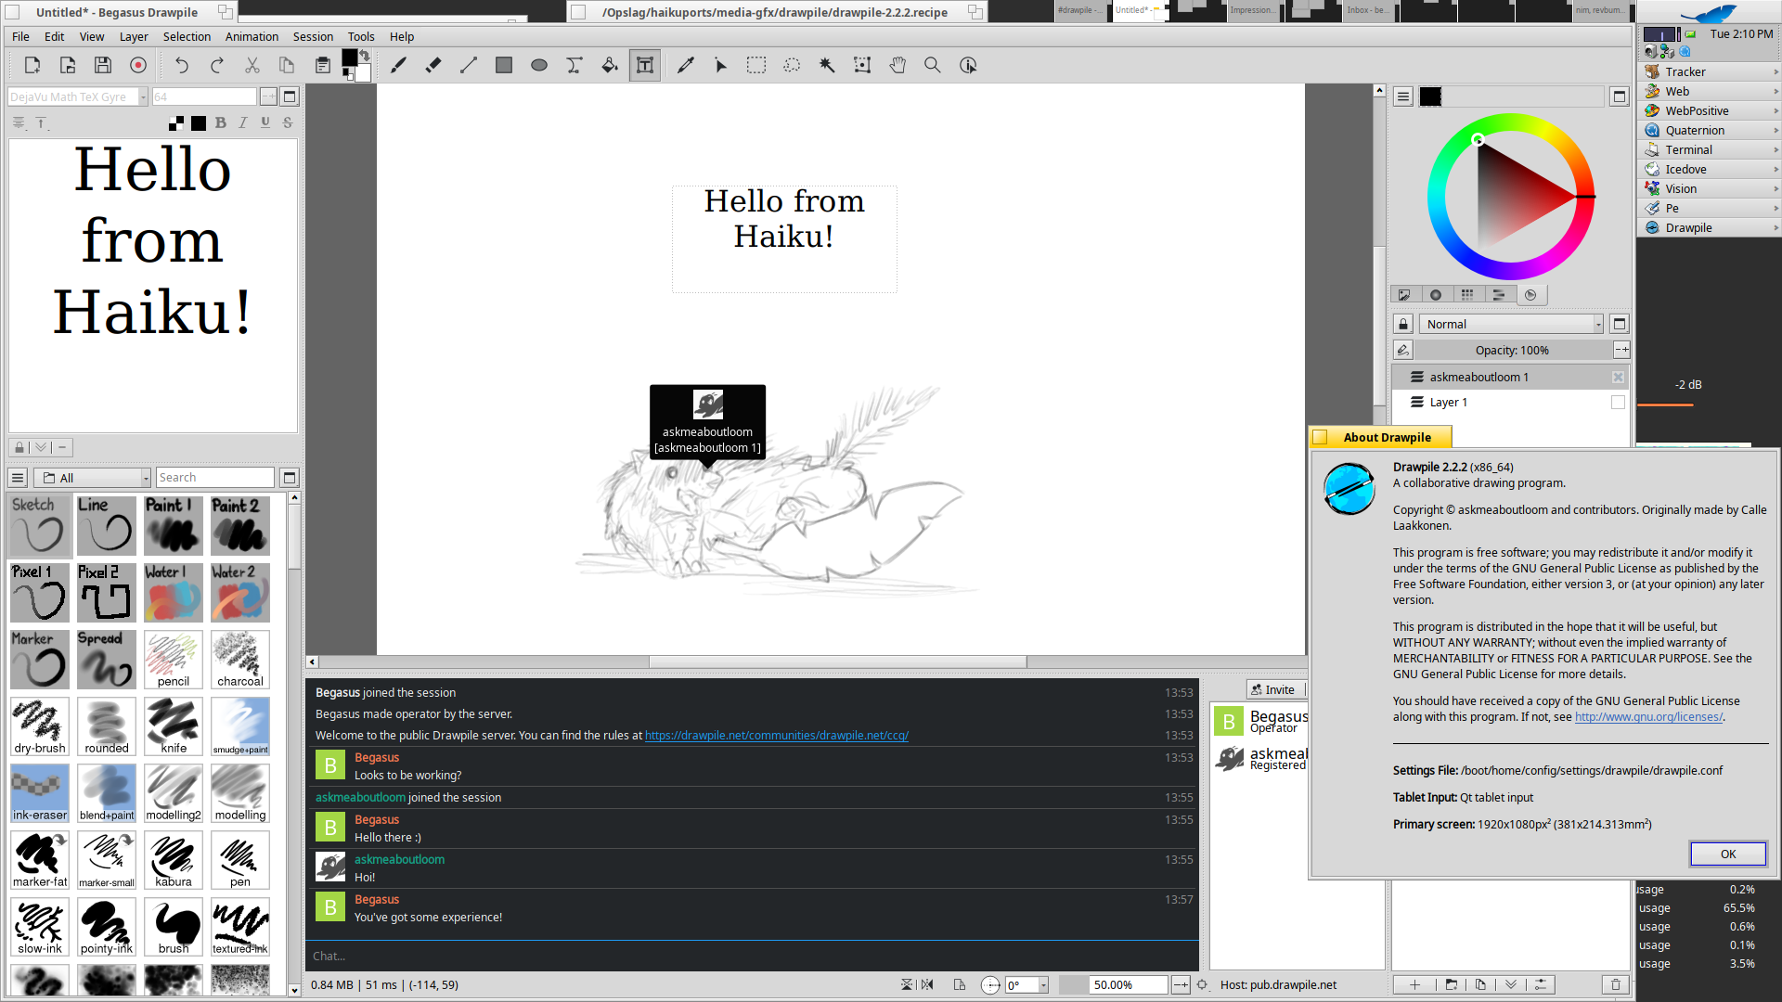Viewport: 1782px width, 1002px height.
Task: Select the Freehand brush tool
Action: click(398, 65)
